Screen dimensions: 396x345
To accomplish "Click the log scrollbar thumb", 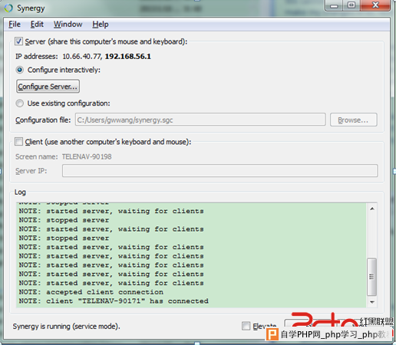I will [371, 277].
